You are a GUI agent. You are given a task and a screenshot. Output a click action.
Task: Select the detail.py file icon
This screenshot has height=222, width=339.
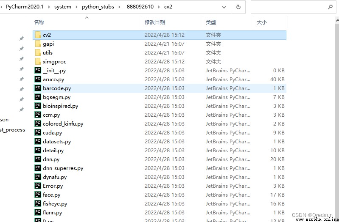38,150
